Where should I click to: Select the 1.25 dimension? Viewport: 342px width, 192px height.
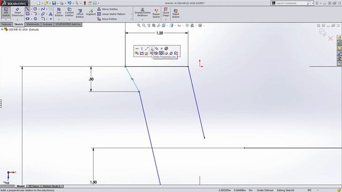click(x=160, y=33)
